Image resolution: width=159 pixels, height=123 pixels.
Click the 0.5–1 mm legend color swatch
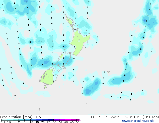click(10, 120)
